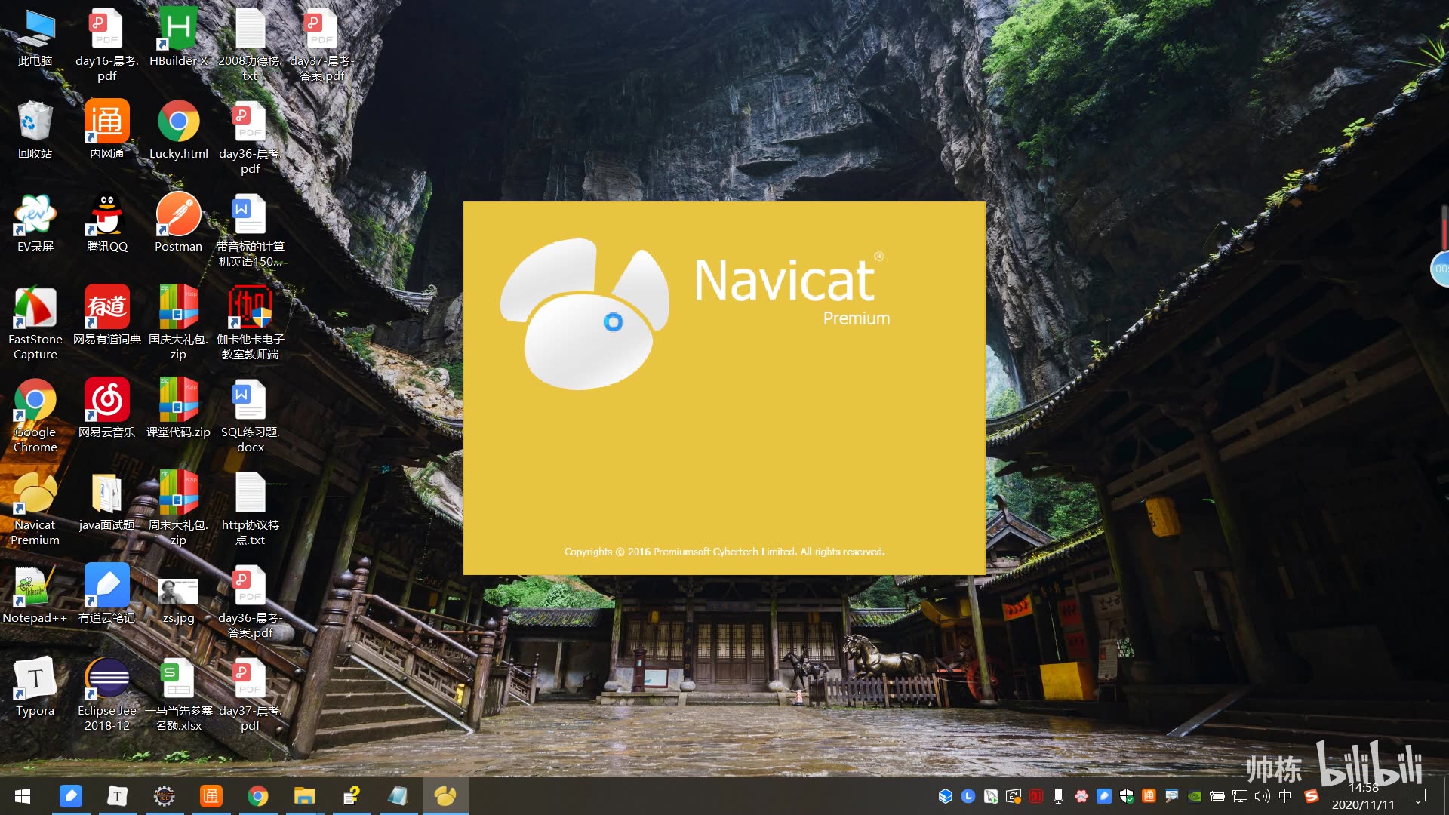Launch 网易云音乐 music player
Image resolution: width=1449 pixels, height=815 pixels.
(x=106, y=400)
